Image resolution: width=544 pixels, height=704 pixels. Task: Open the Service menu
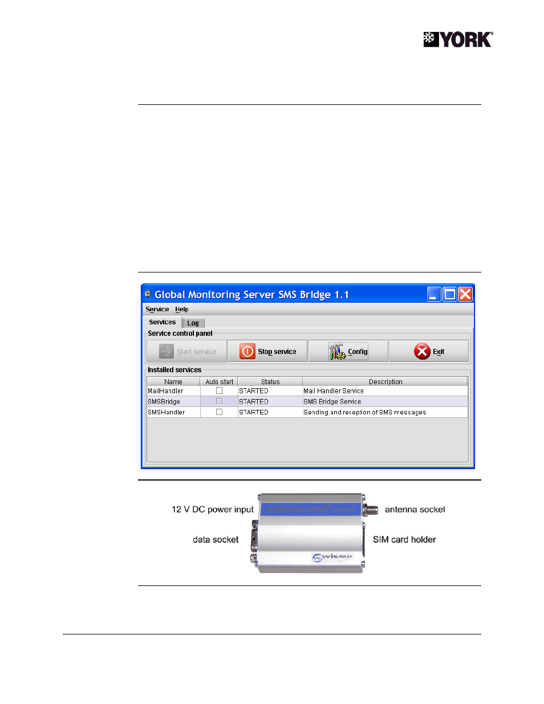pyautogui.click(x=157, y=310)
